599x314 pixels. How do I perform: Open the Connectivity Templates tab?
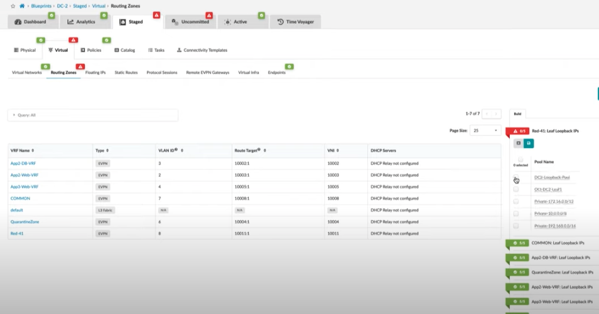pyautogui.click(x=202, y=50)
